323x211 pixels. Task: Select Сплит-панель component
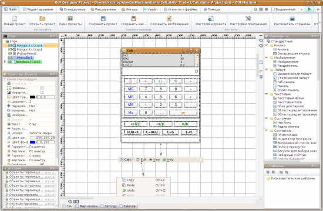click(x=288, y=90)
